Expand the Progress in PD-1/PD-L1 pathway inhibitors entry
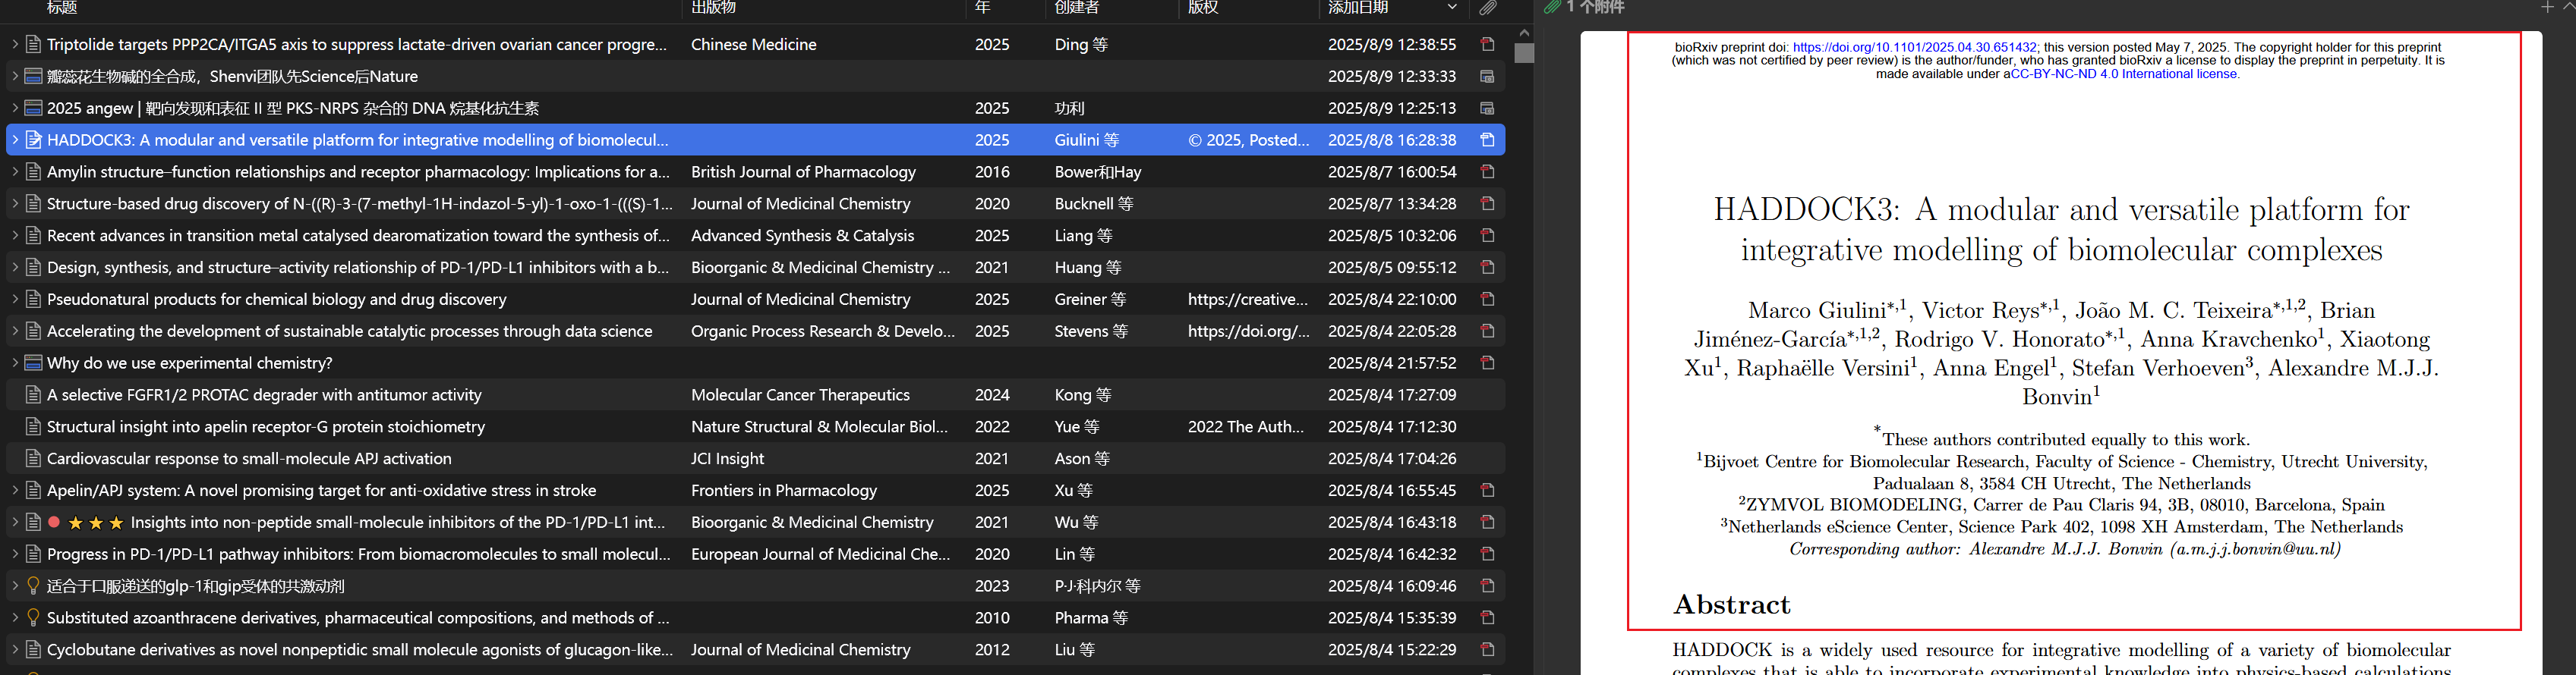 pyautogui.click(x=15, y=554)
